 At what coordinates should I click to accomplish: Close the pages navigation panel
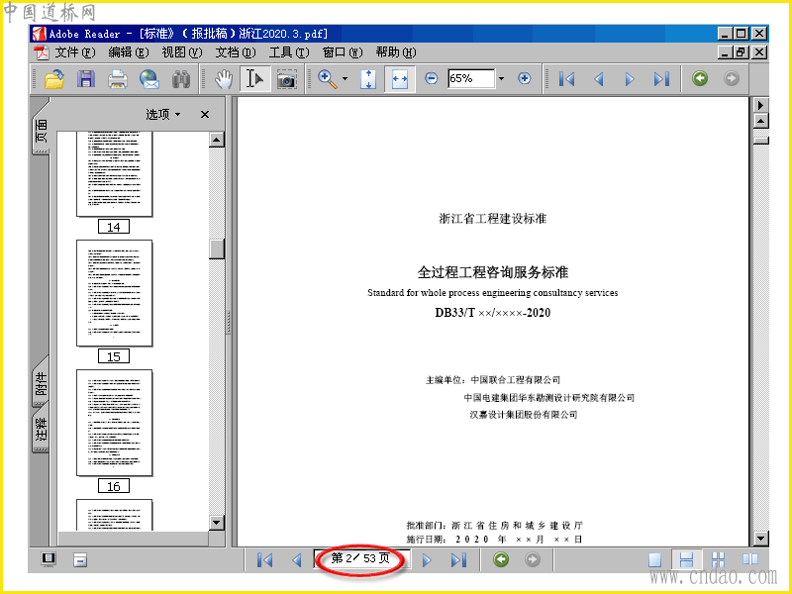pyautogui.click(x=205, y=115)
